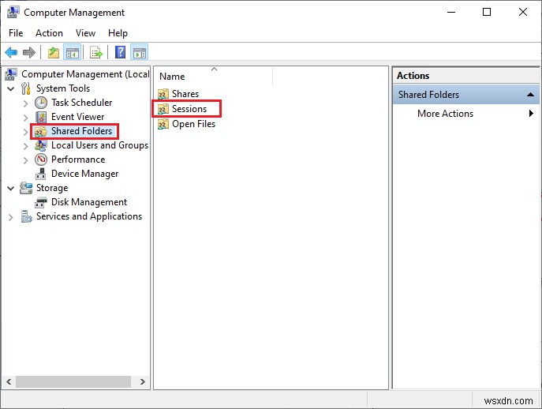Click the Up one level folder icon
The width and height of the screenshot is (542, 409).
(53, 53)
